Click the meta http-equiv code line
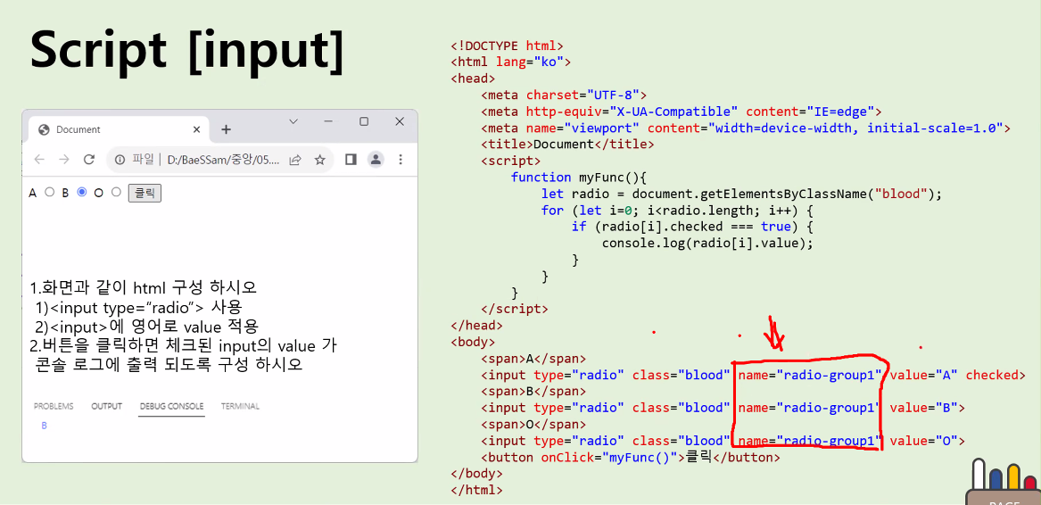Image resolution: width=1041 pixels, height=505 pixels. 682,112
